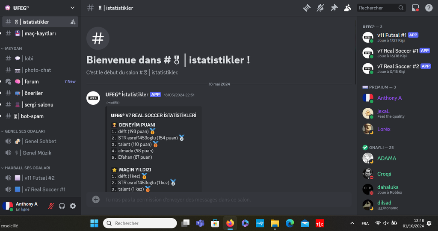
Task: Open the maç-kayıtları channel
Action: tap(40, 33)
